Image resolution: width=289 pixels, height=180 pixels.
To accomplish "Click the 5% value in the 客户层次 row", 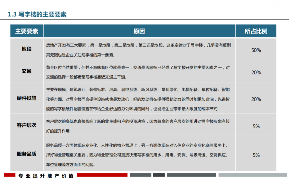I will [x=256, y=126].
